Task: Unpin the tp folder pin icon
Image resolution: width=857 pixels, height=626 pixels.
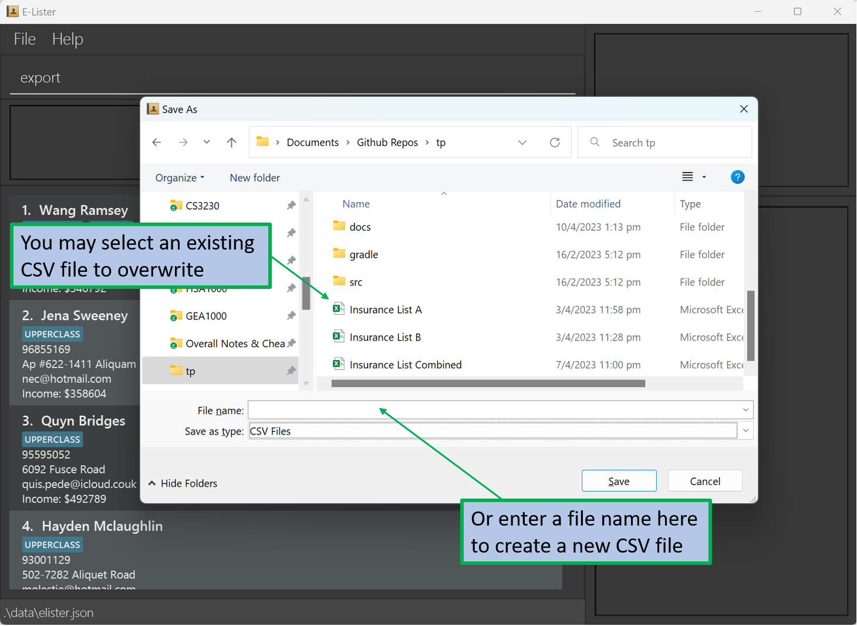Action: click(291, 371)
